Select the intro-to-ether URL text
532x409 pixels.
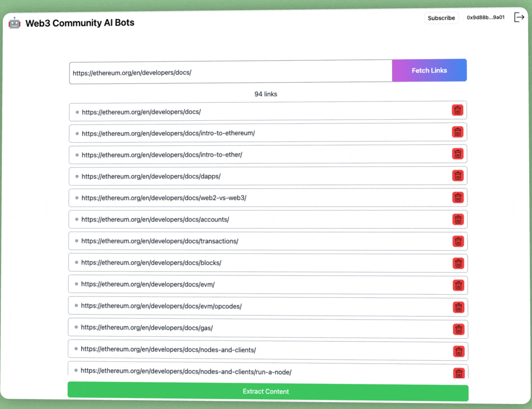162,155
